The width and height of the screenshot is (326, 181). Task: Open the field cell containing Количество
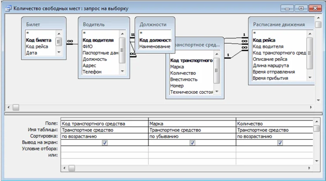[274, 124]
